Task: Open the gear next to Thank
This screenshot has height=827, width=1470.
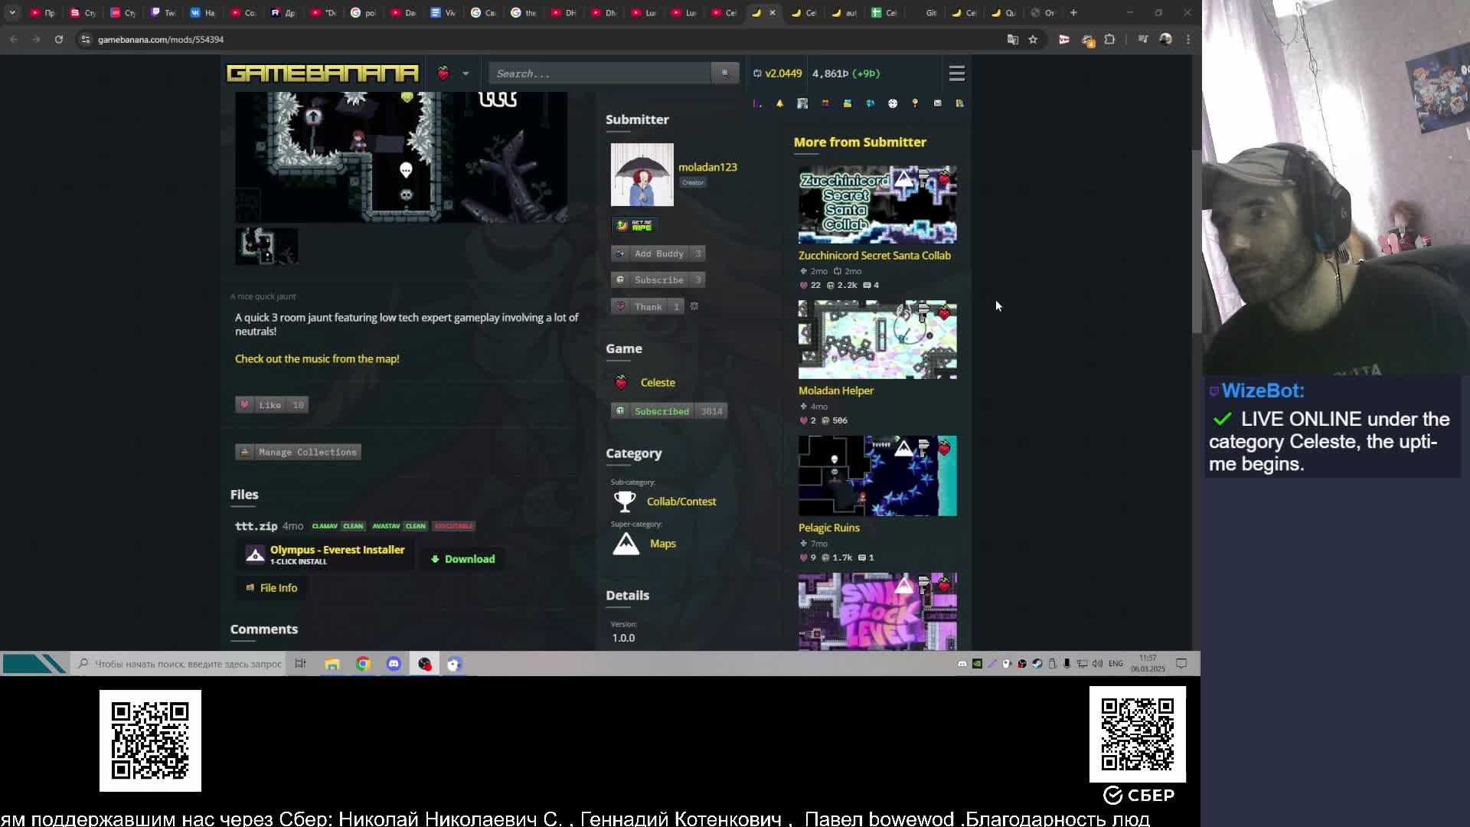Action: point(694,306)
